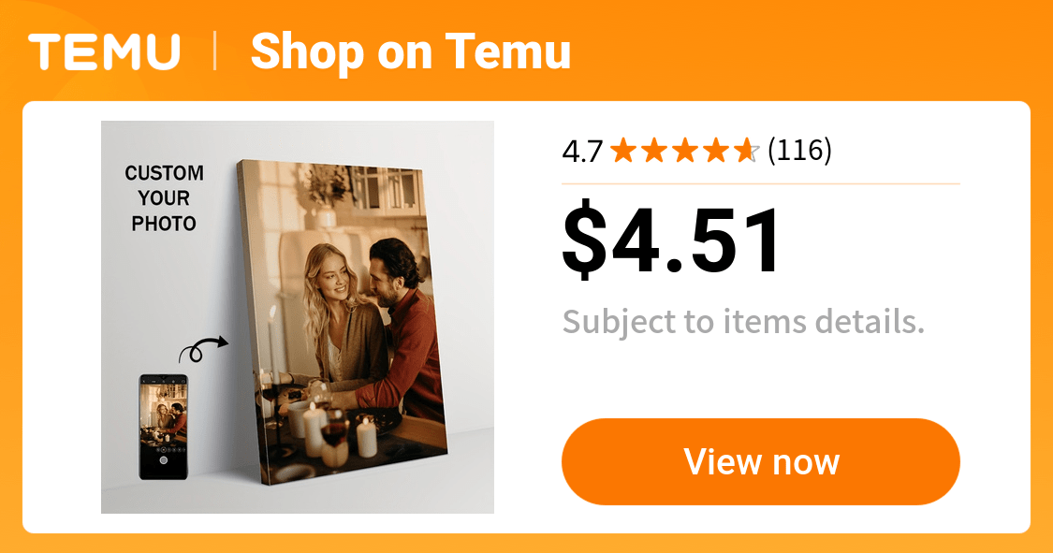Click the smartphone image in product photo
1053x553 pixels.
[x=163, y=427]
